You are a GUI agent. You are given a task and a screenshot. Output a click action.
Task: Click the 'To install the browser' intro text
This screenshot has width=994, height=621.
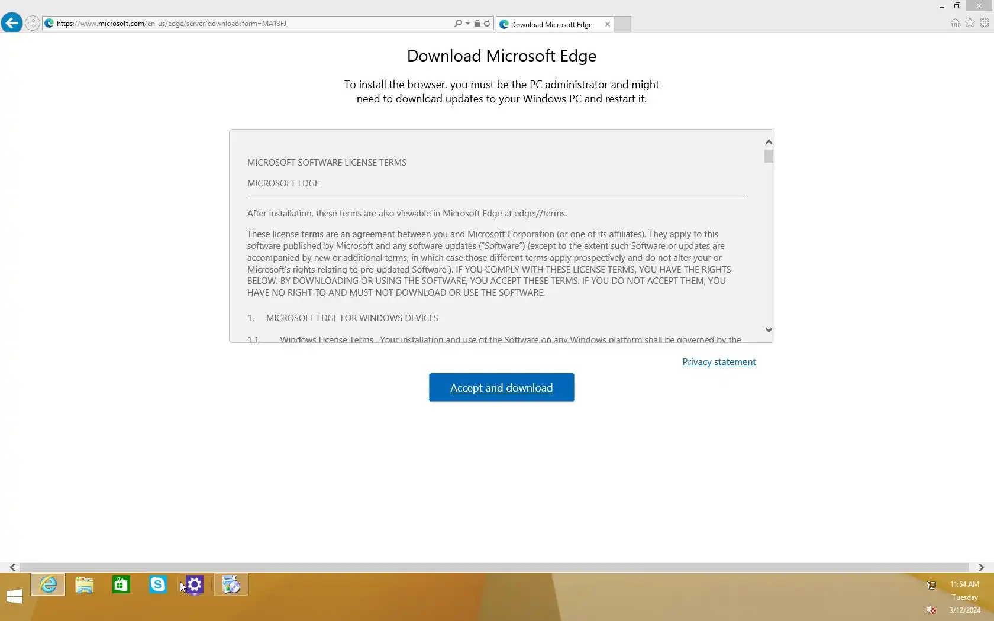(502, 92)
